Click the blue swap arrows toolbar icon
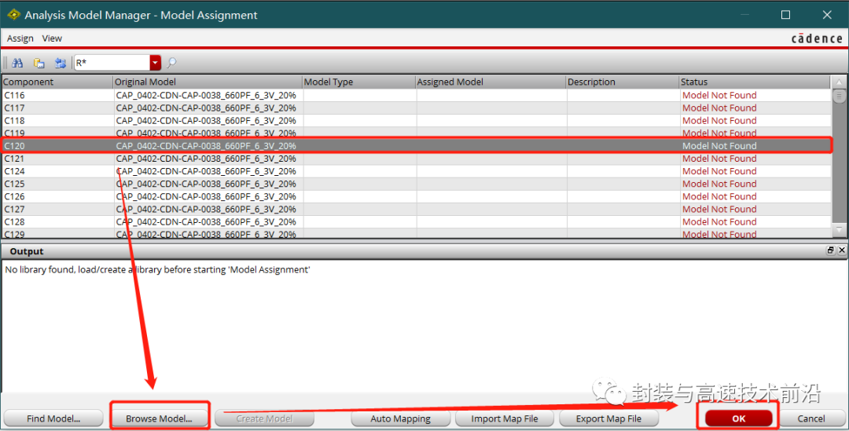Screen dimensions: 849x431 (x=60, y=63)
